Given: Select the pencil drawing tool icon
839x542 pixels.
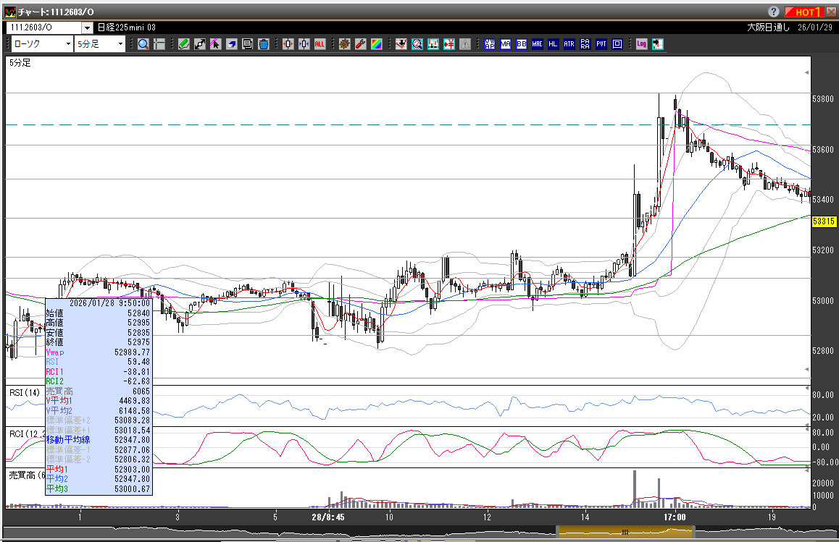Looking at the screenshot, I should pos(183,44).
